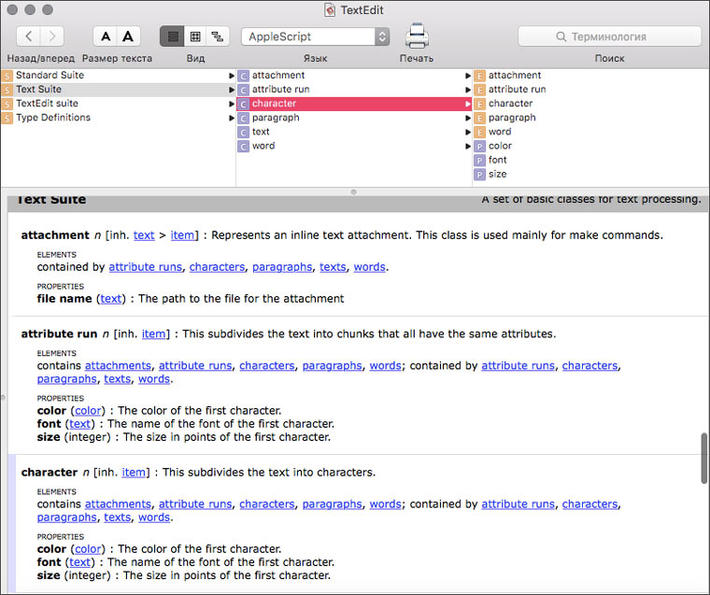Click the pane splitter handle dot

point(354,192)
